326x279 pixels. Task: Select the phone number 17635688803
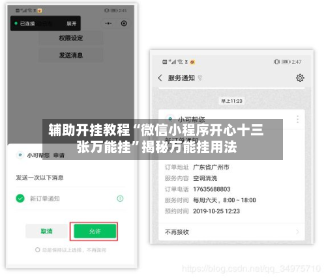tap(211, 189)
